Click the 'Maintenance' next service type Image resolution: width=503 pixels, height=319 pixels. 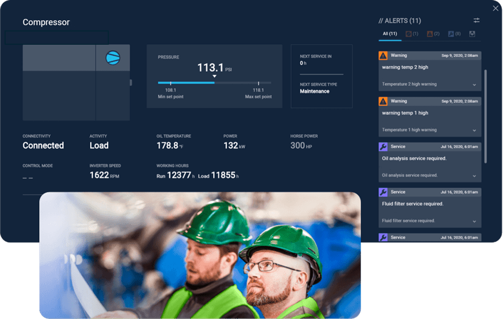click(315, 91)
